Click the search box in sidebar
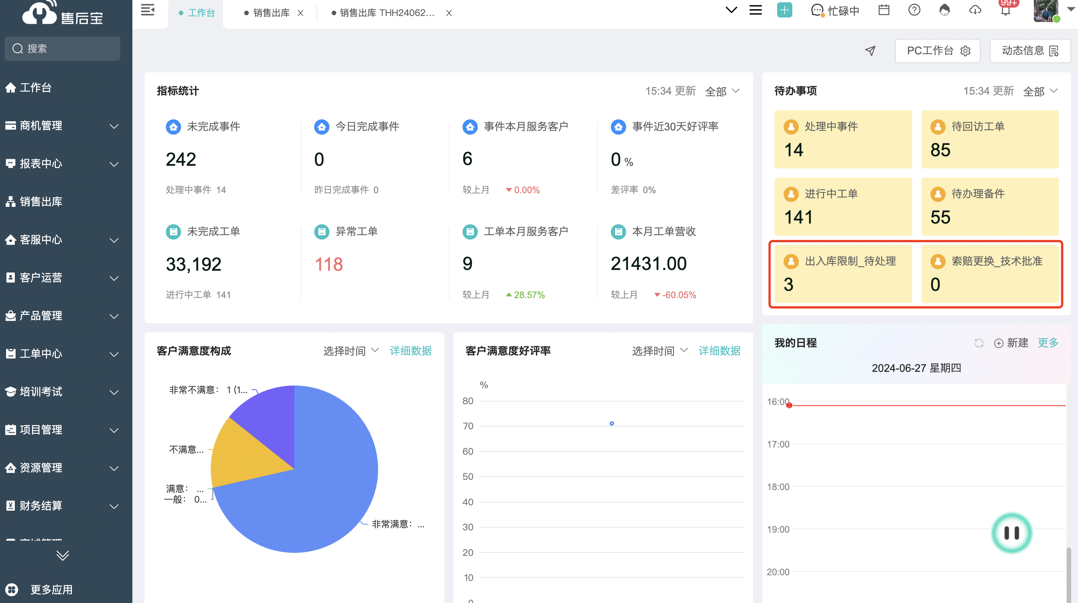The height and width of the screenshot is (603, 1078). click(x=62, y=49)
